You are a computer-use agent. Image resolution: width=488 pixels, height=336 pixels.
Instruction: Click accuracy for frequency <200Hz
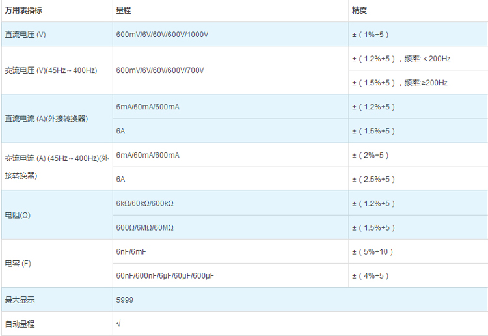pyautogui.click(x=401, y=59)
